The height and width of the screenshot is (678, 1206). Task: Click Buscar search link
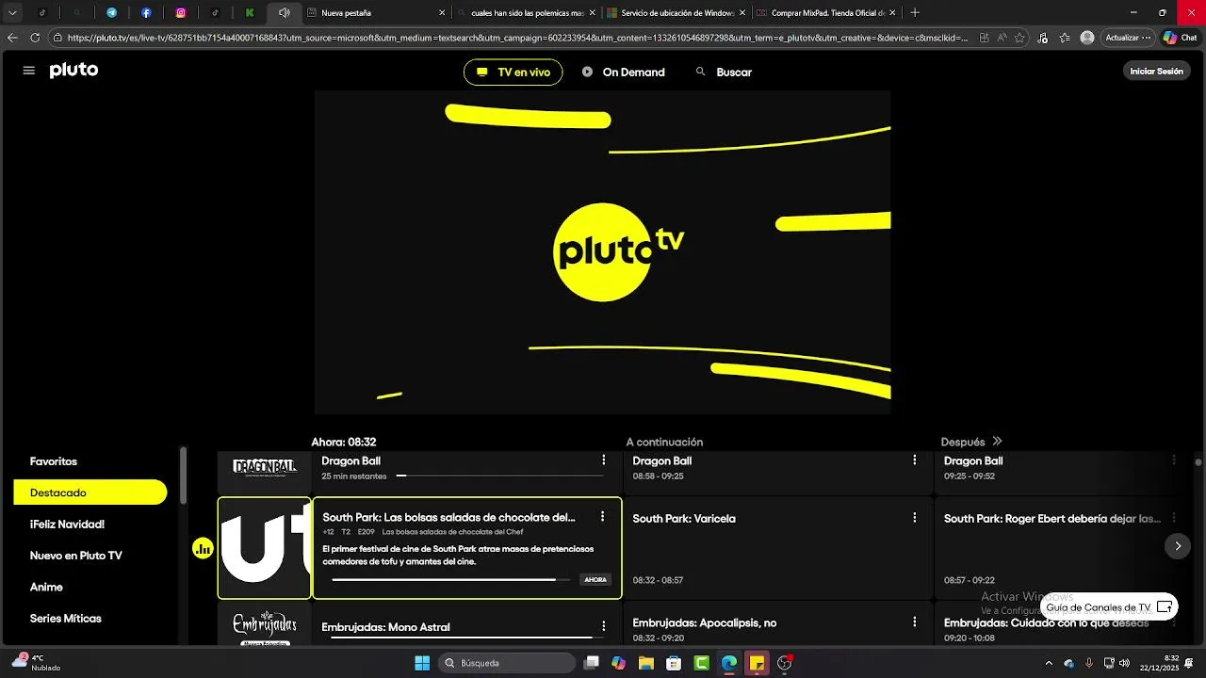(x=734, y=73)
